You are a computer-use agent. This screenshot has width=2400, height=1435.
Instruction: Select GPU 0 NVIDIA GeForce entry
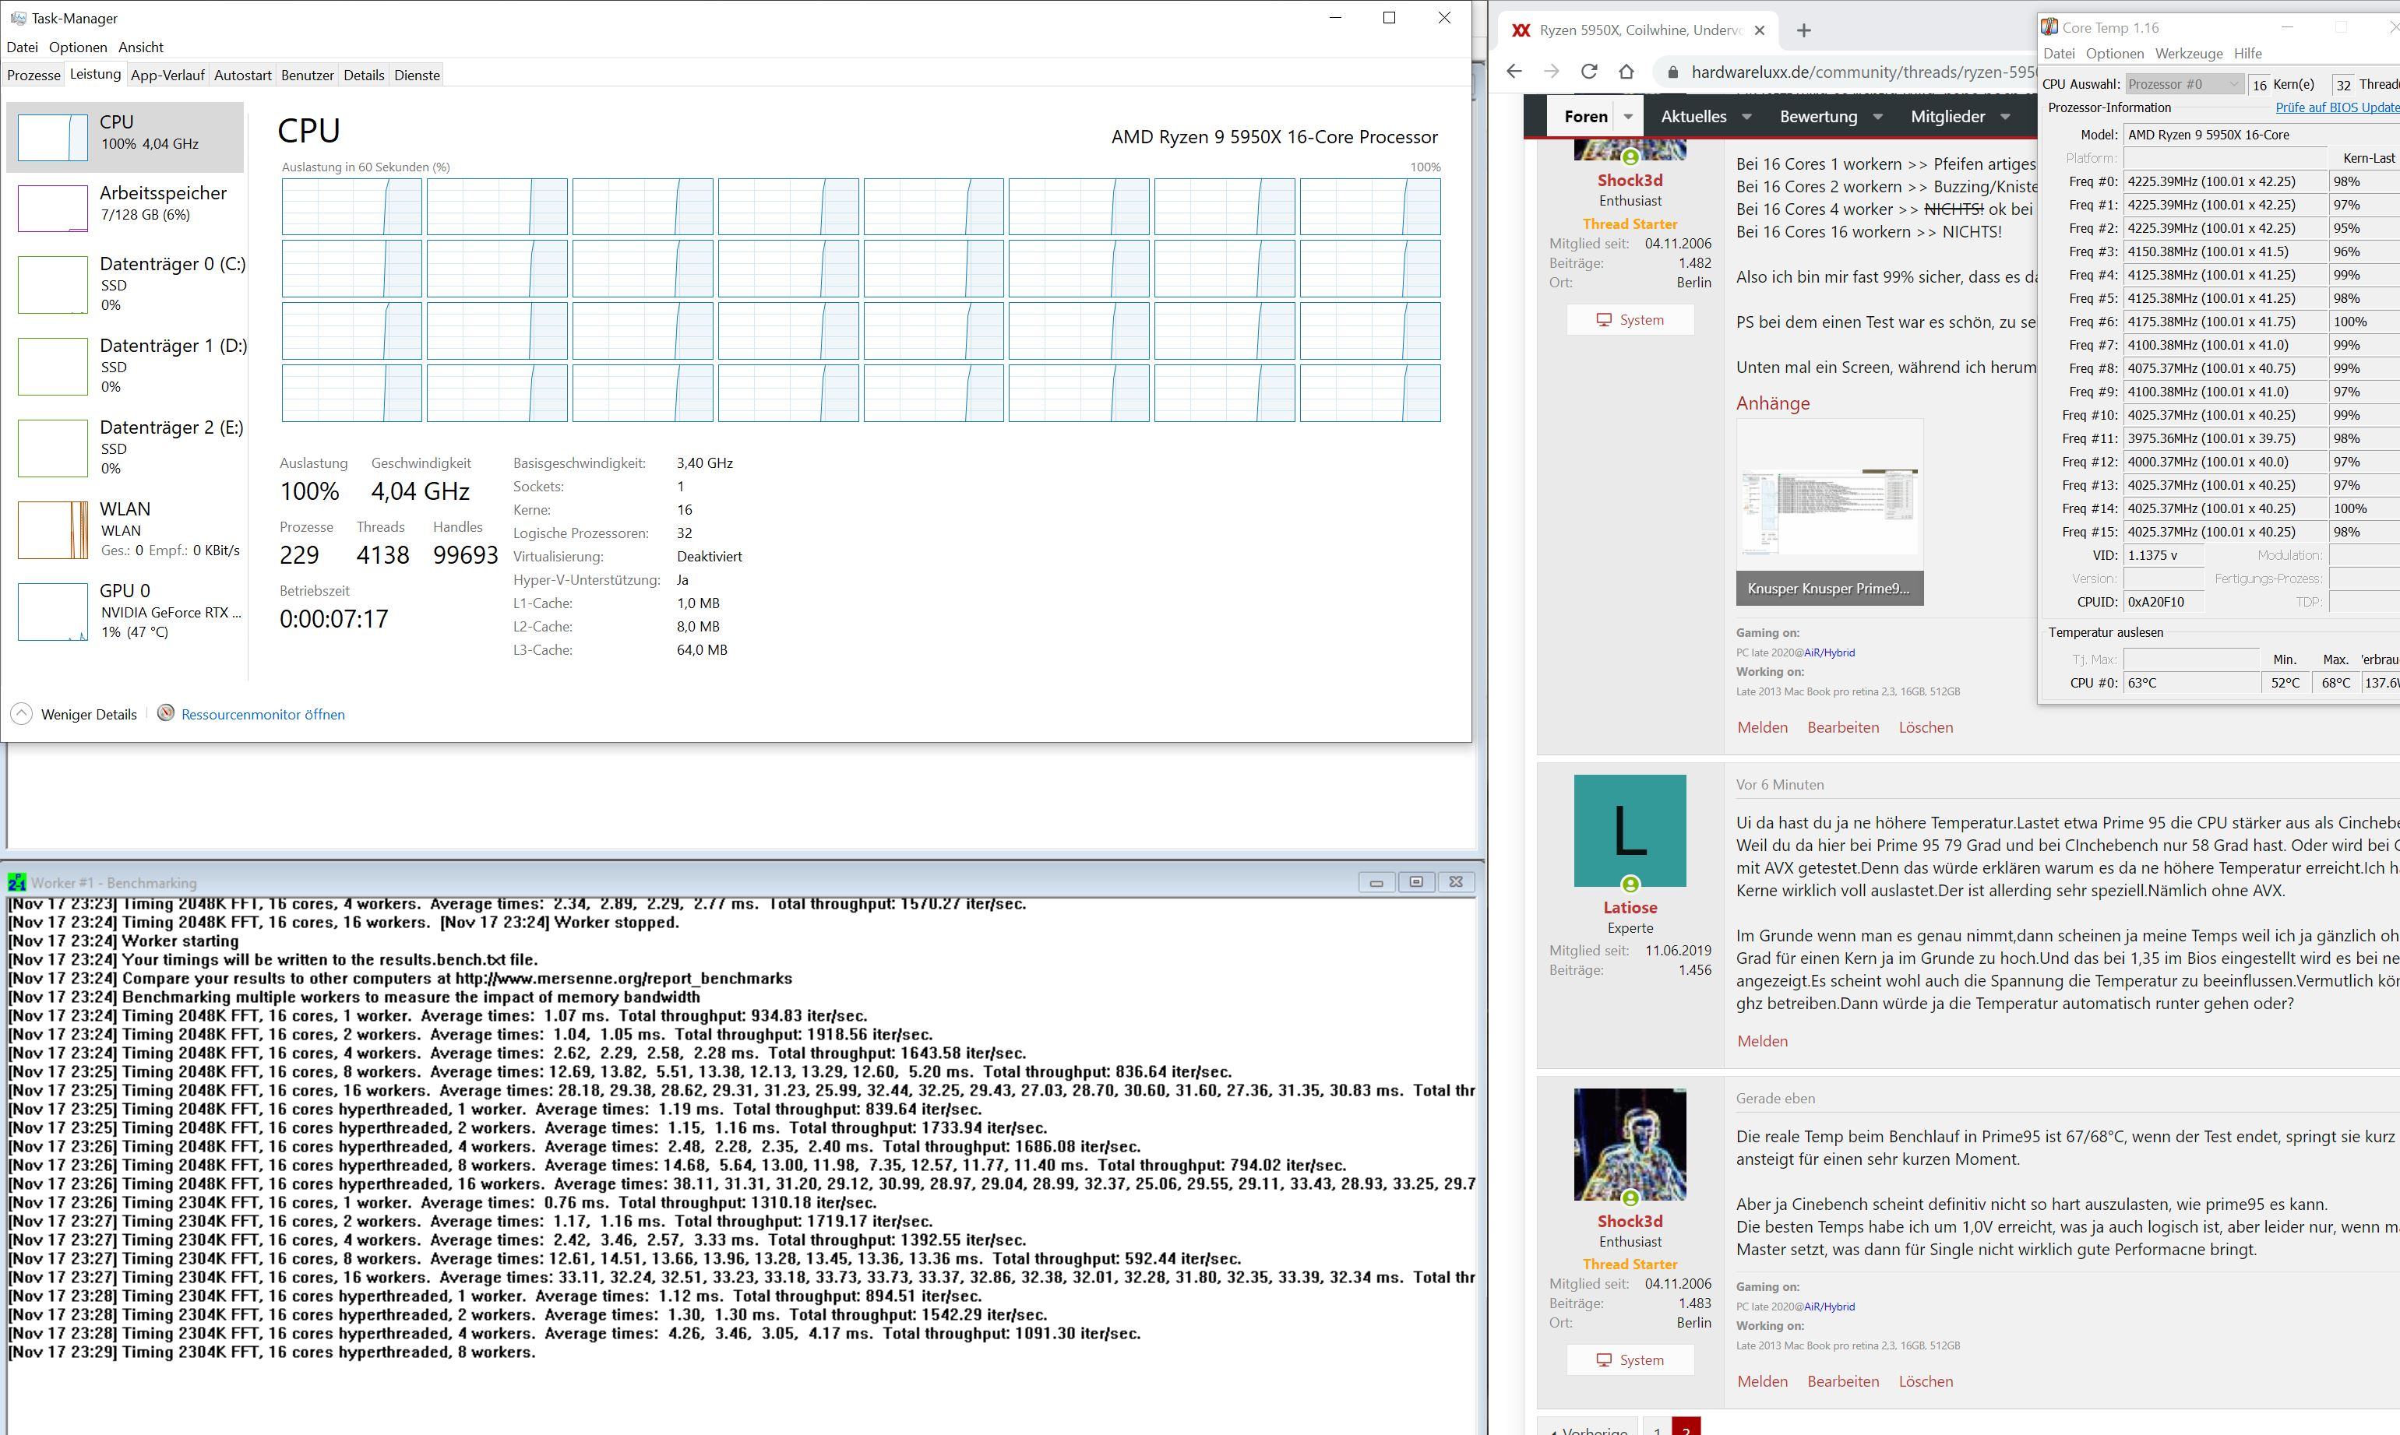click(125, 610)
